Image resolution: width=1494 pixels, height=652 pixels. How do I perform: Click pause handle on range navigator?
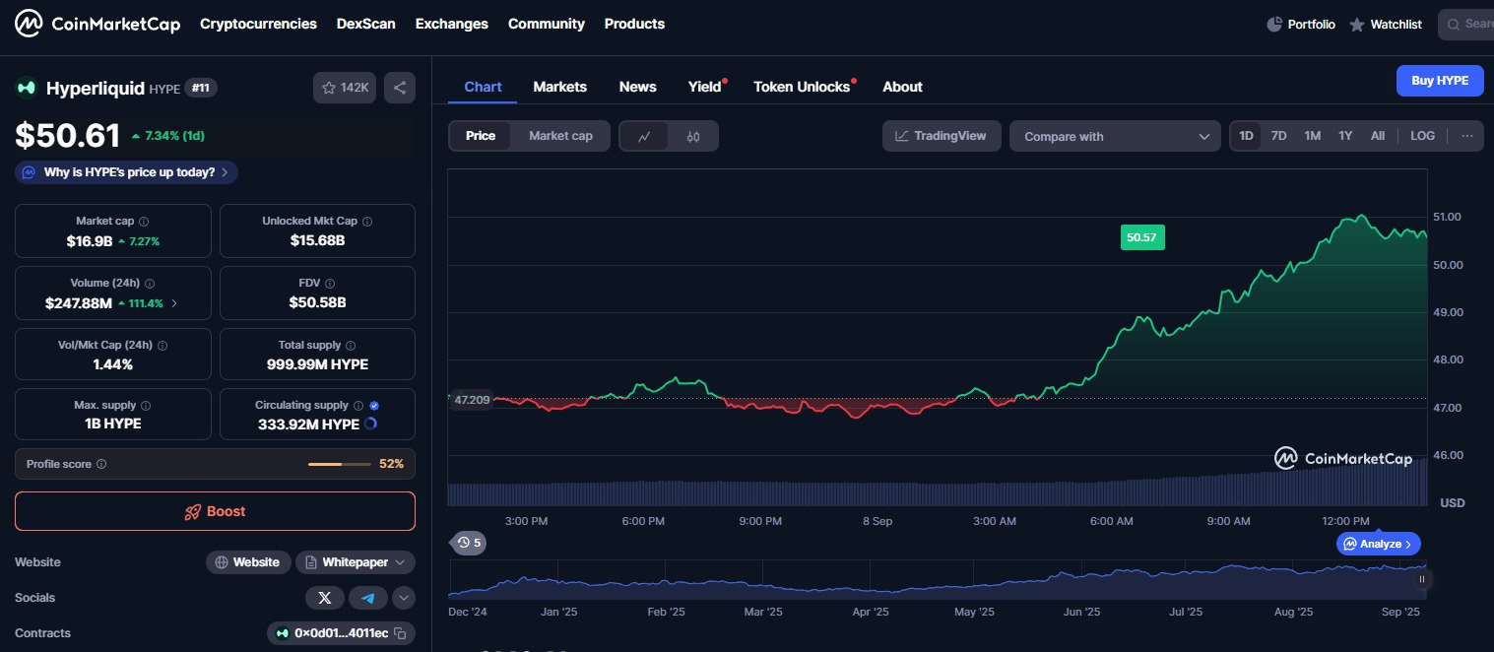1422,580
